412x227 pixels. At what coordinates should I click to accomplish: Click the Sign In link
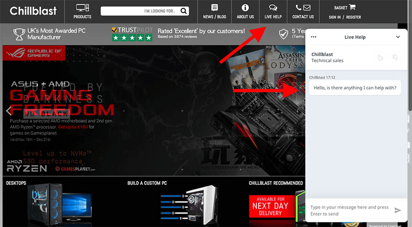tap(335, 17)
